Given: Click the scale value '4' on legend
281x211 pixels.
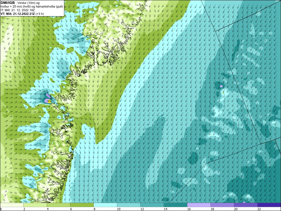Looking at the screenshot, I should 48,209.
